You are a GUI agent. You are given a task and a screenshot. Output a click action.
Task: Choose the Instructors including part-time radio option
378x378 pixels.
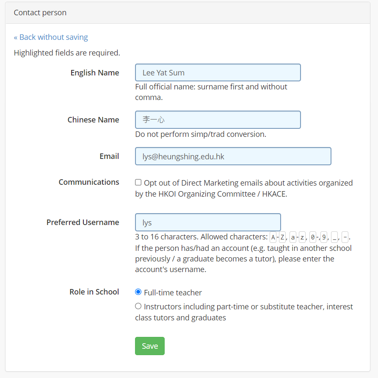[138, 306]
